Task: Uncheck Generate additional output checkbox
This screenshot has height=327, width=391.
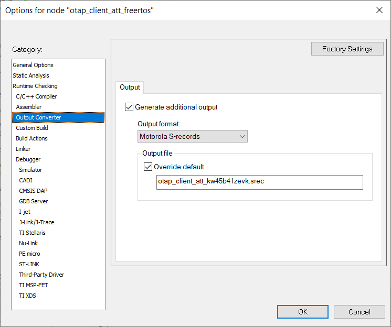Action: click(129, 107)
